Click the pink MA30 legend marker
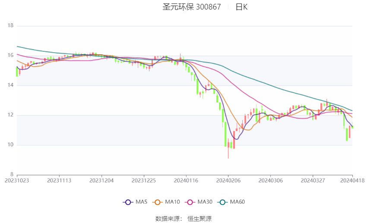The image size is (367, 223). coord(190,202)
